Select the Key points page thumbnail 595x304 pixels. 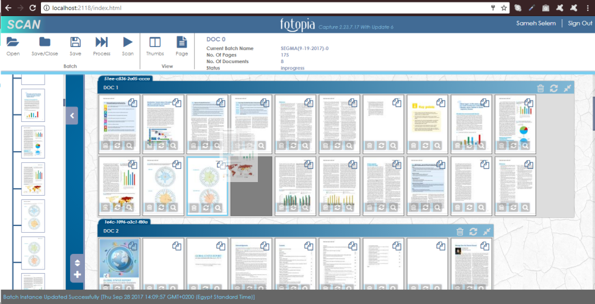[427, 124]
